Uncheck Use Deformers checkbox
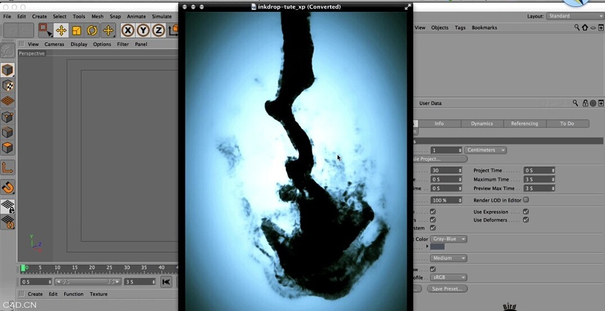605x311 pixels. pyautogui.click(x=526, y=220)
